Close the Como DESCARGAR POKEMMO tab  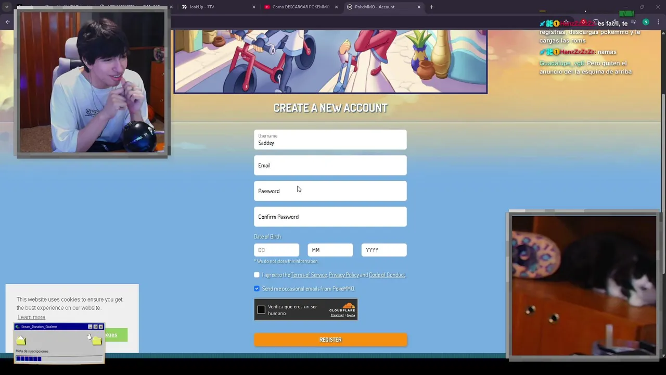[x=336, y=7]
